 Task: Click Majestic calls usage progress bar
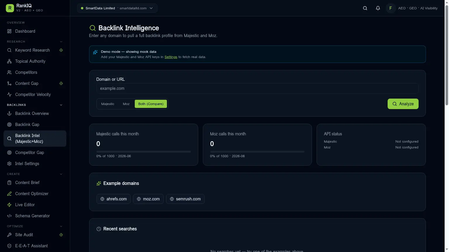(x=144, y=152)
